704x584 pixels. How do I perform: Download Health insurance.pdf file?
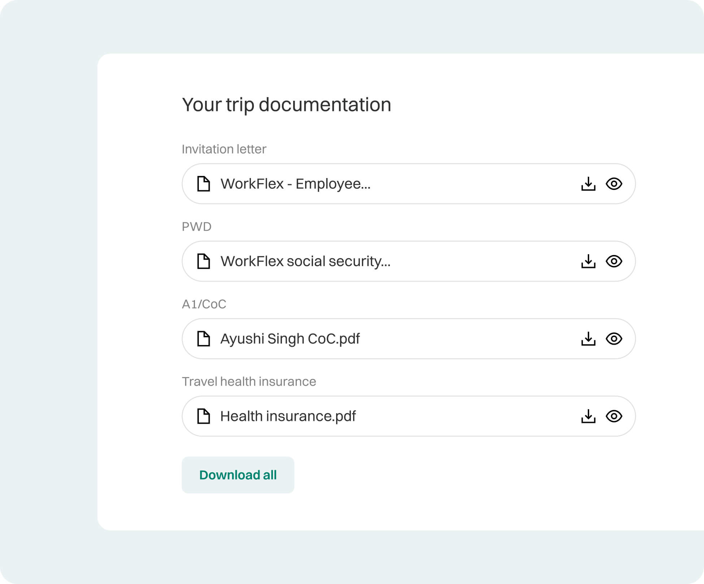click(588, 416)
